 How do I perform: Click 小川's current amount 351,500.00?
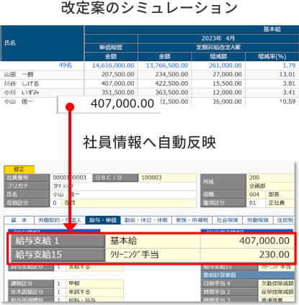pos(117,92)
